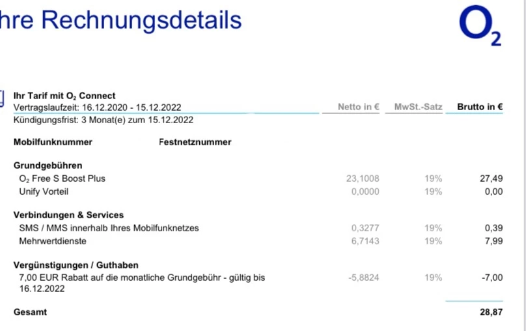This screenshot has height=331, width=526.
Task: Select gross amount 27,49
Action: coord(491,179)
